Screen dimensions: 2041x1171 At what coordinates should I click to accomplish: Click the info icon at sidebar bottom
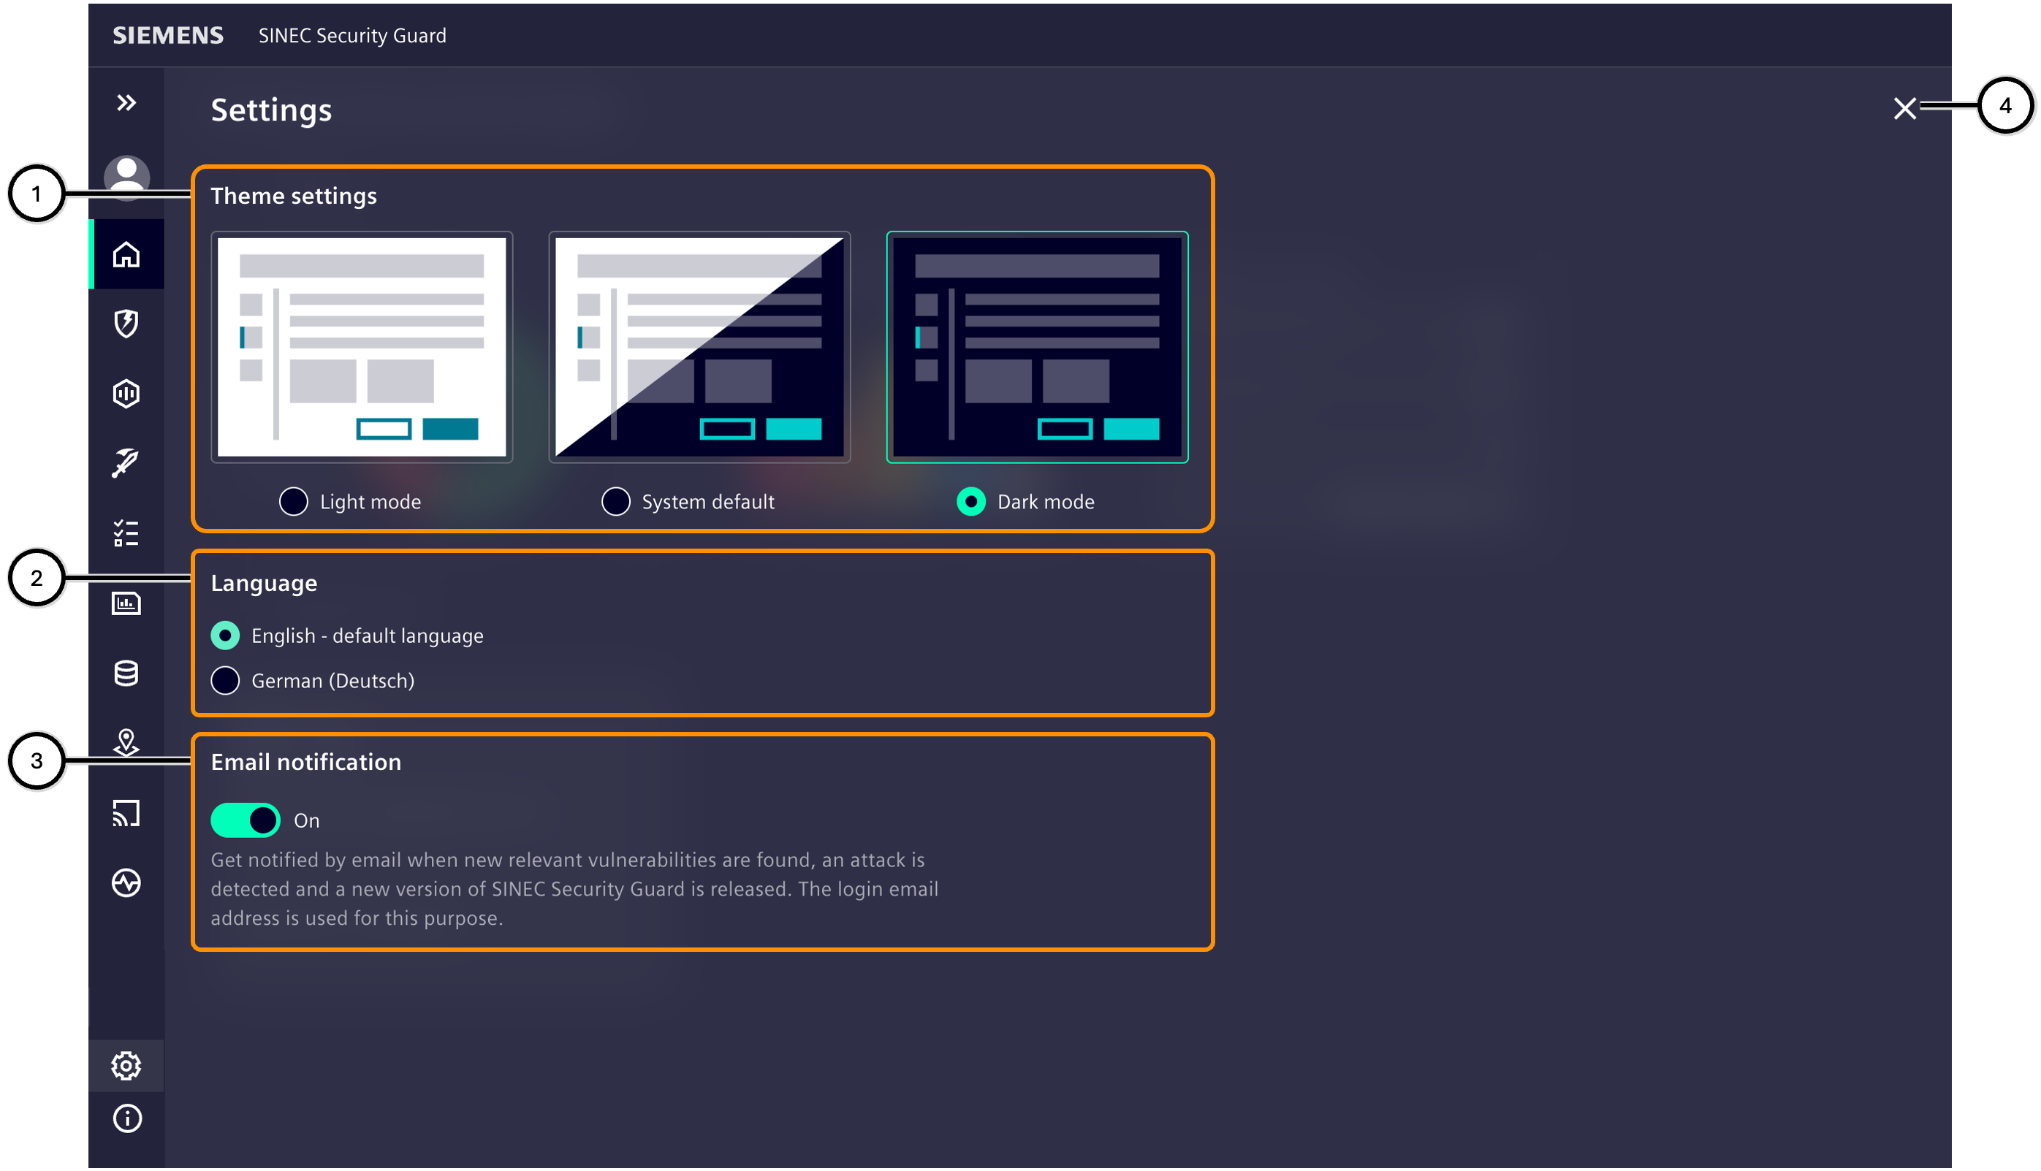[x=126, y=1118]
